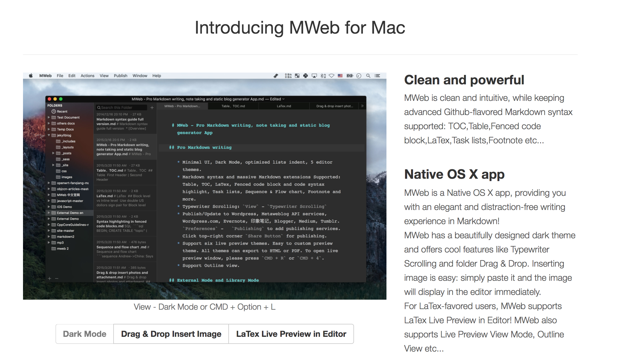This screenshot has height=361, width=626.
Task: Click the _layouts folder icon
Action: [x=58, y=147]
